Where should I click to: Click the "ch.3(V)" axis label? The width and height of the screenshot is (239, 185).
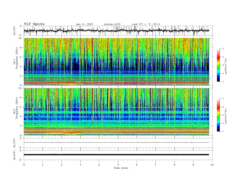[x=14, y=143]
